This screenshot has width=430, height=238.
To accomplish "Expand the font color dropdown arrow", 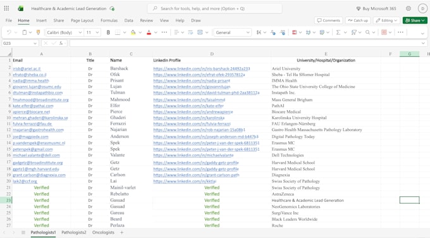I will coord(156,32).
